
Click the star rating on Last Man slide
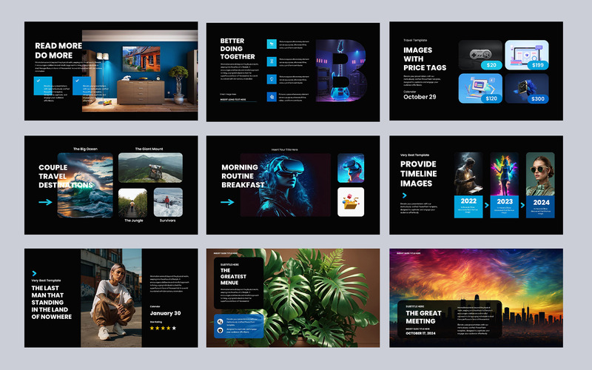(x=163, y=328)
